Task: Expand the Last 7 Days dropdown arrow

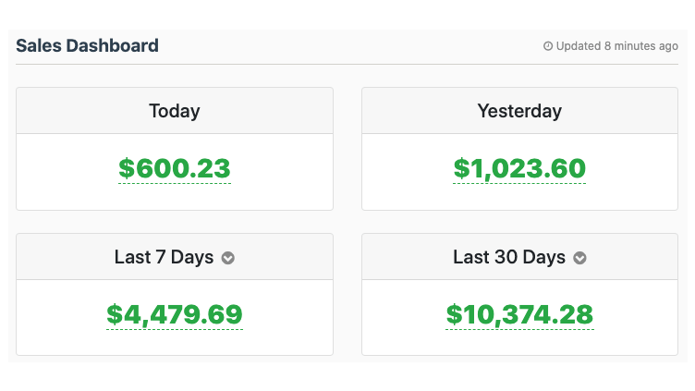Action: tap(228, 258)
